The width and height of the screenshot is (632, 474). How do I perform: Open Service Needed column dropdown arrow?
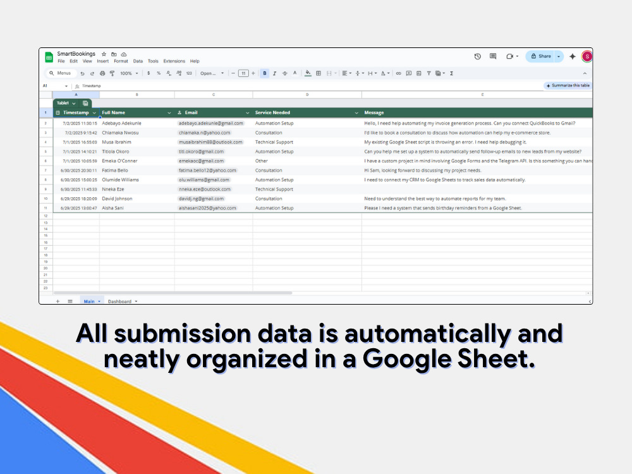[356, 113]
